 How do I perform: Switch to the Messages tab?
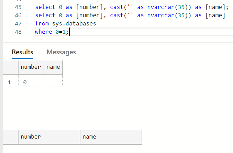click(61, 52)
